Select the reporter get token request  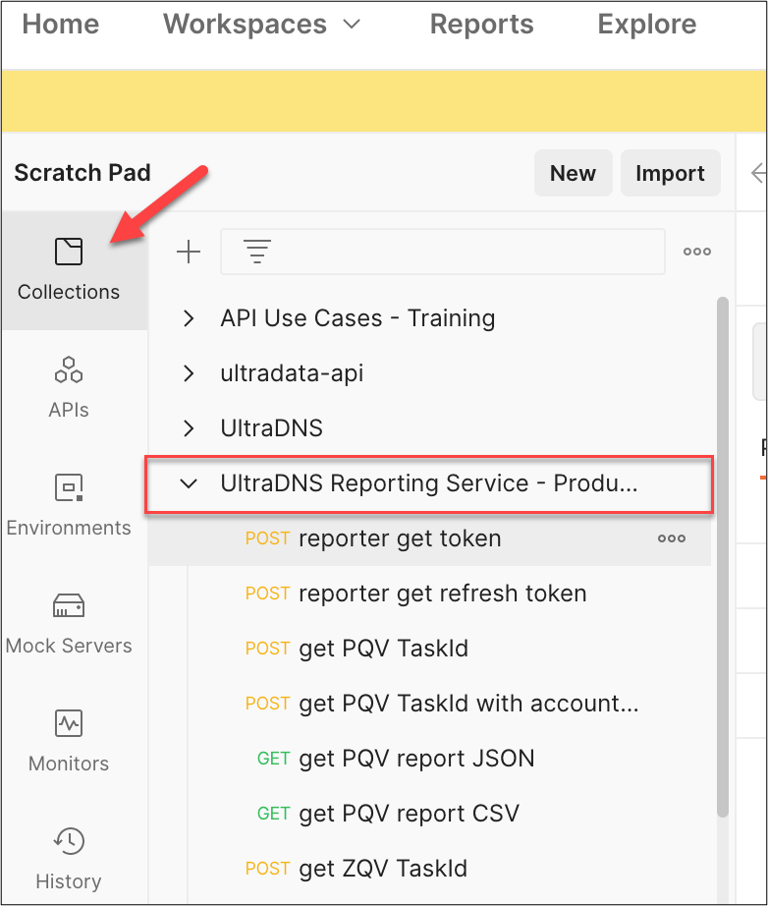click(x=429, y=538)
